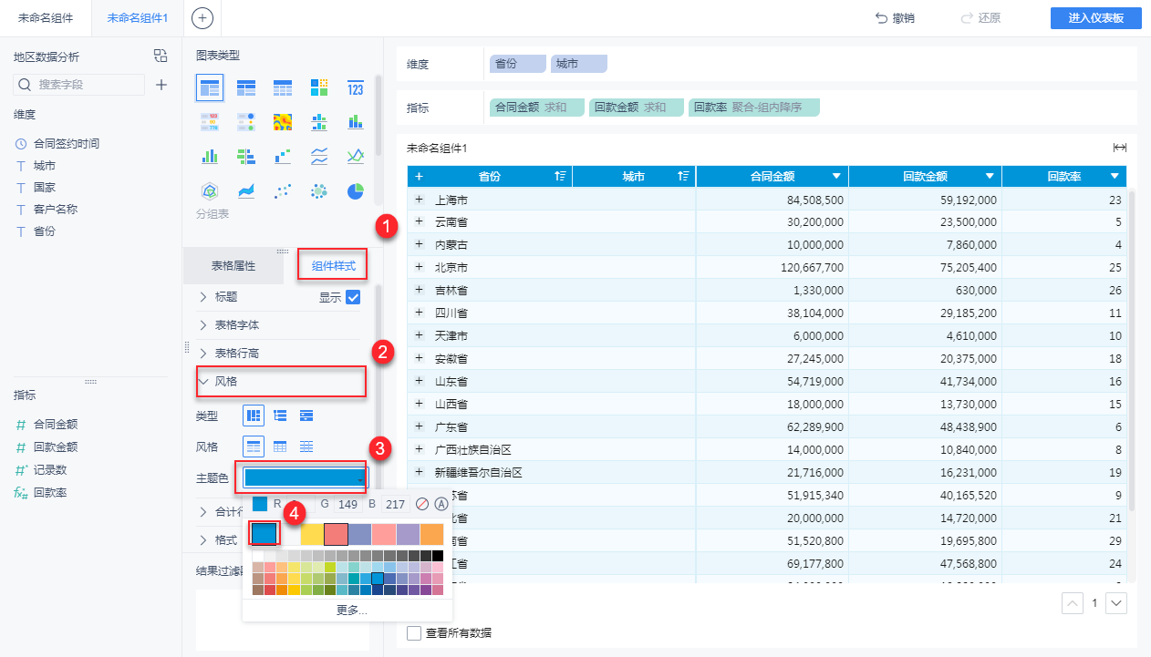This screenshot has height=657, width=1151.
Task: Select the bubble chart type icon
Action: coord(319,191)
